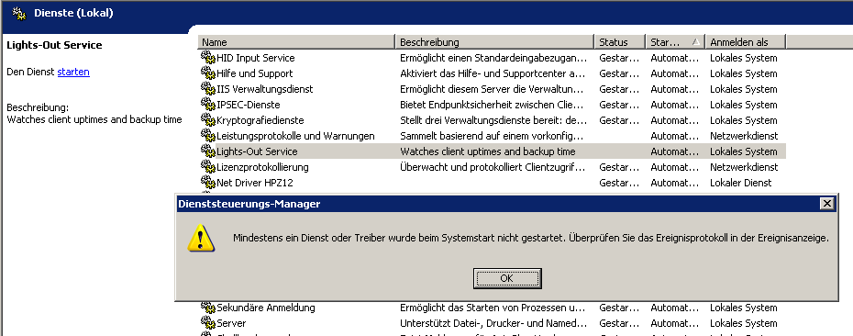Screen dimensions: 853x336
Task: Close the Dienststeuerungs-Manager dialog with X
Action: pos(827,204)
